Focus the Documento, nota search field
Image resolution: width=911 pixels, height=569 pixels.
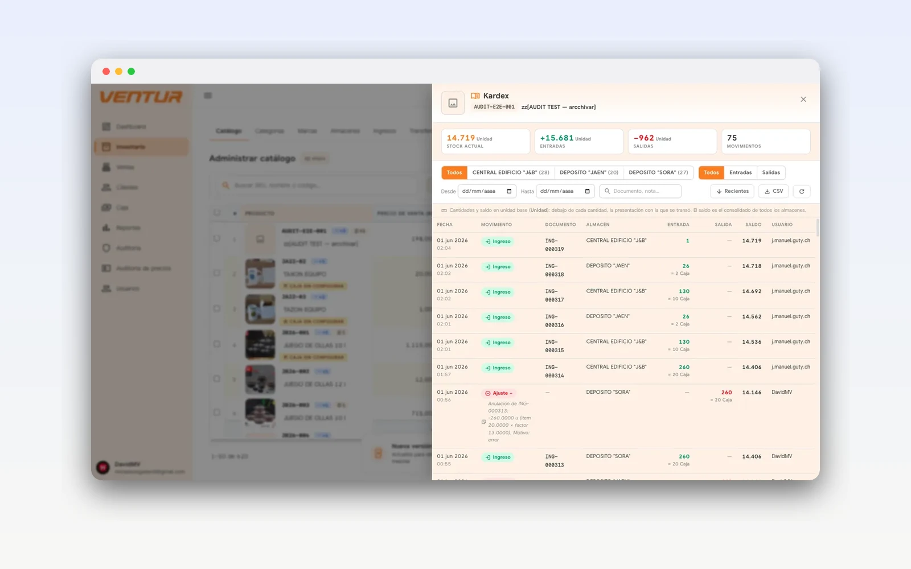point(641,191)
